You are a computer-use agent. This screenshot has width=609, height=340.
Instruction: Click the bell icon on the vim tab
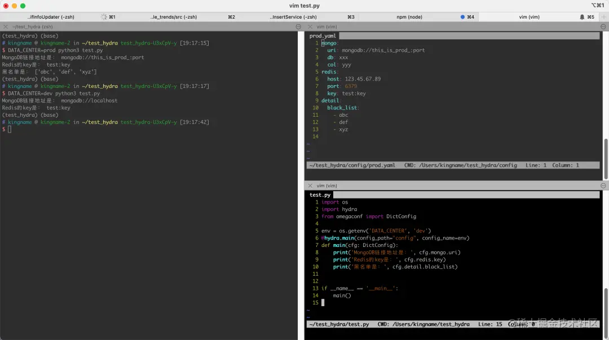582,17
